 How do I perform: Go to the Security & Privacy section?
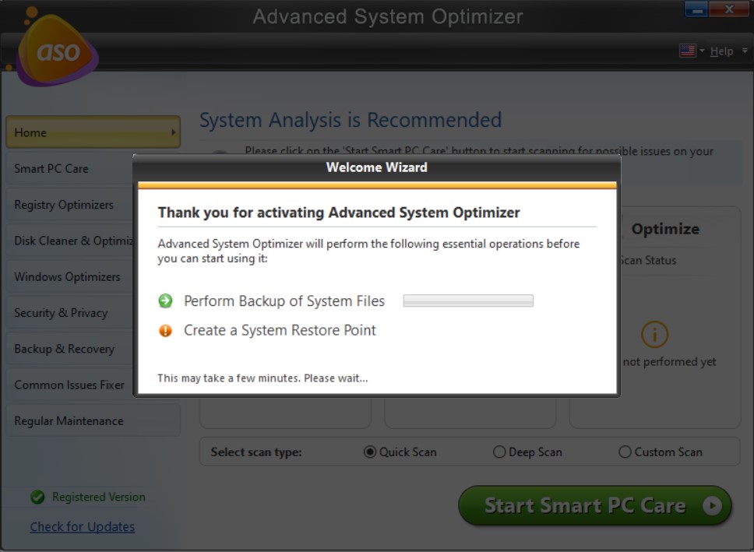[x=61, y=313]
